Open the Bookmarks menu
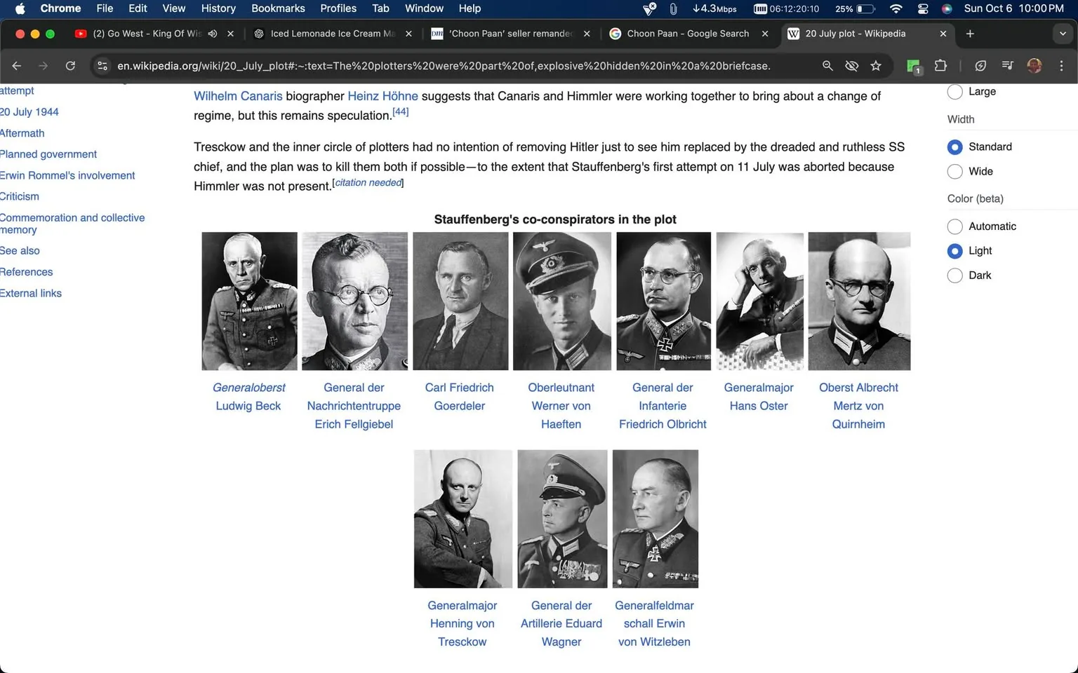The height and width of the screenshot is (673, 1078). coord(278,8)
